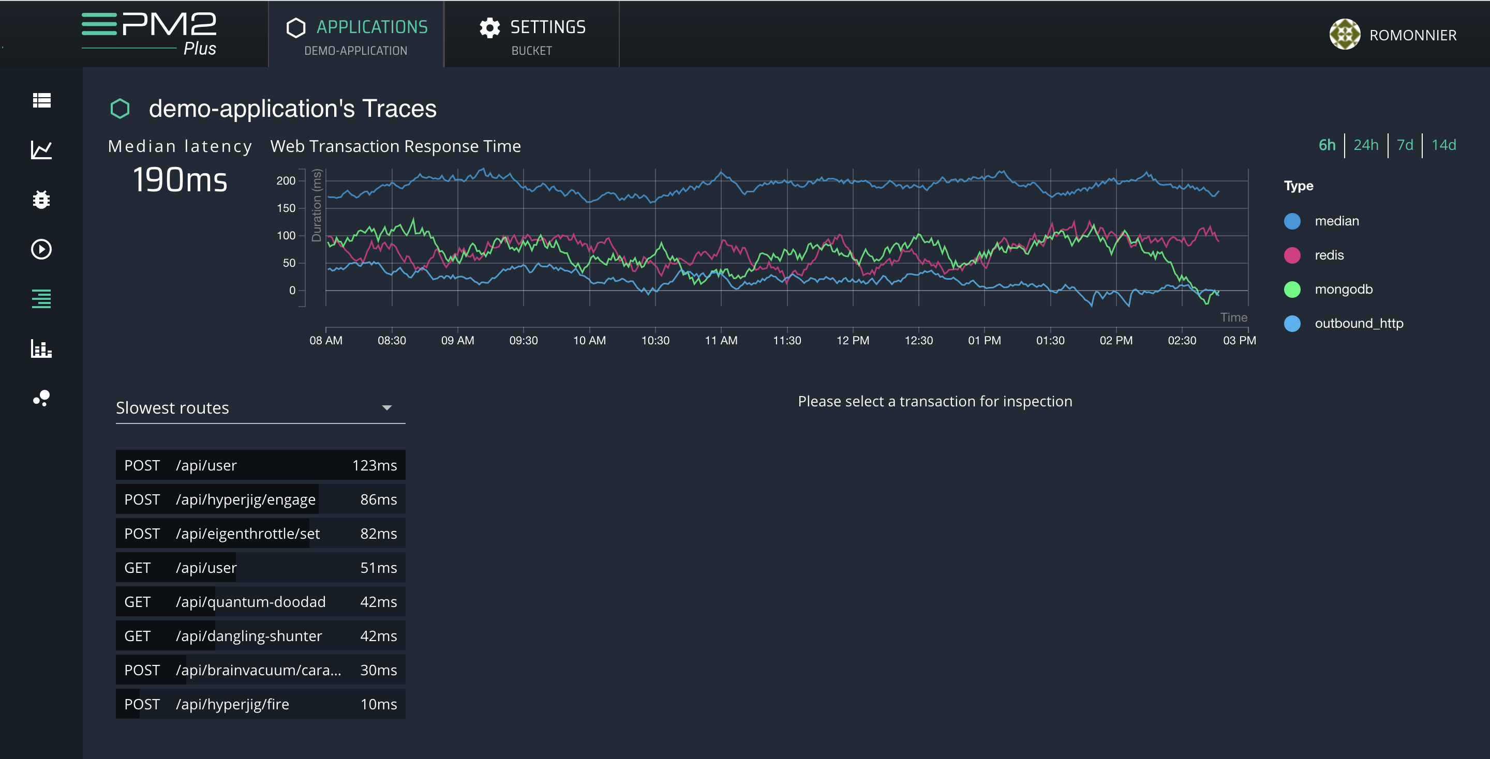Open the Applications demo-application tab

pyautogui.click(x=356, y=34)
